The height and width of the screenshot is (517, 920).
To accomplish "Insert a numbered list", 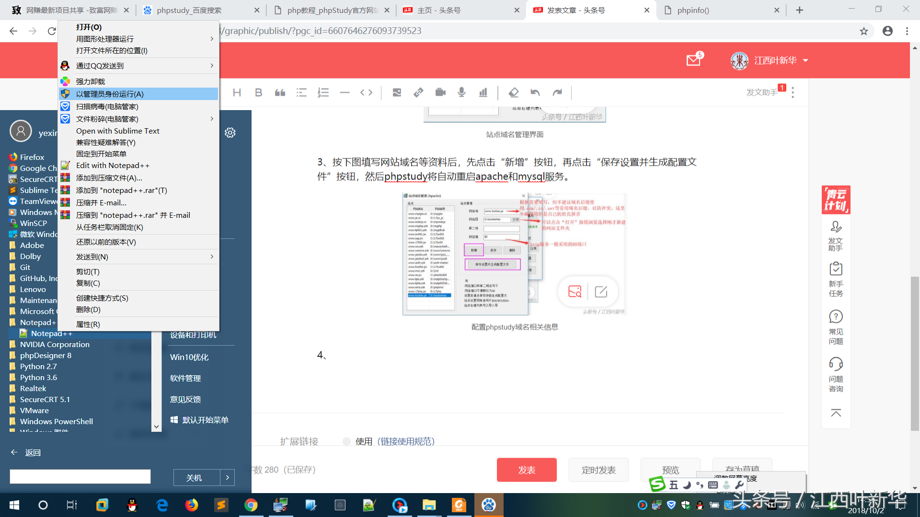I will coord(323,92).
